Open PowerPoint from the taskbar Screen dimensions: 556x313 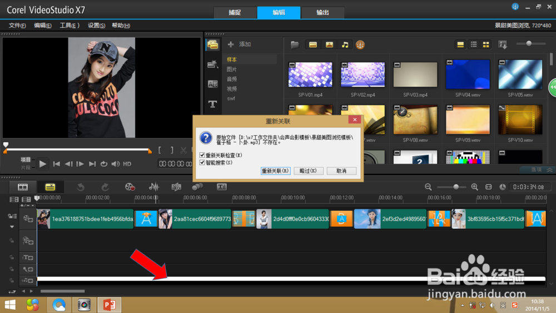[109, 305]
